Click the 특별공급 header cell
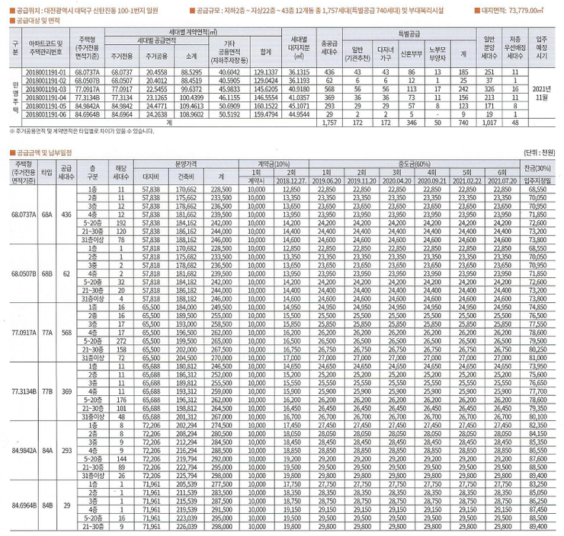 pyautogui.click(x=409, y=34)
